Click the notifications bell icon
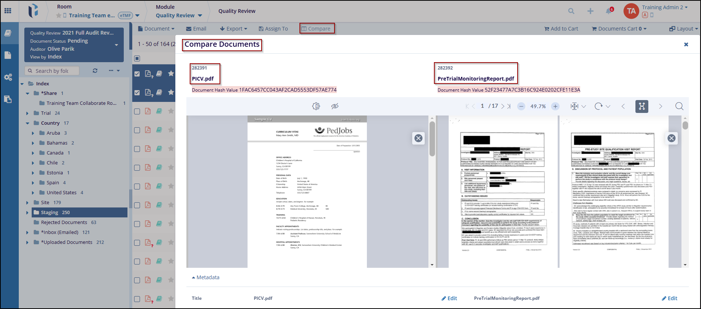The width and height of the screenshot is (701, 309). (x=609, y=11)
